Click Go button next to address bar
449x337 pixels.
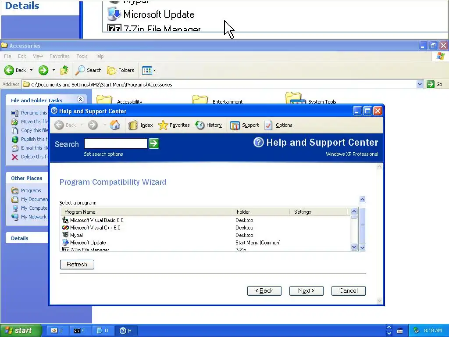pyautogui.click(x=435, y=84)
